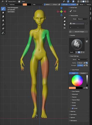Viewport: 92px width, 125px height.
Task: Select the Clone stamp tool
Action: (x=3, y=20)
